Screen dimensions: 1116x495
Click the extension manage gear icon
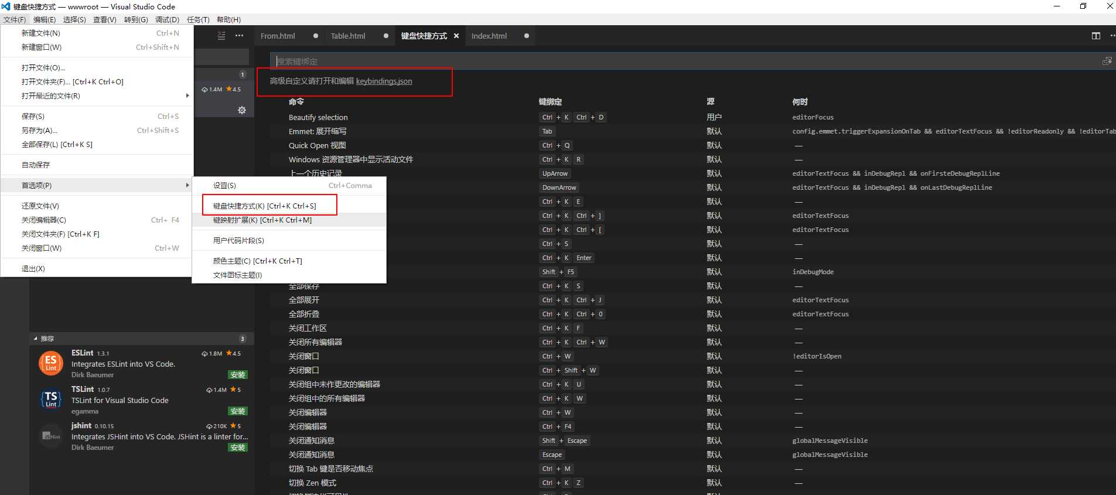[242, 110]
